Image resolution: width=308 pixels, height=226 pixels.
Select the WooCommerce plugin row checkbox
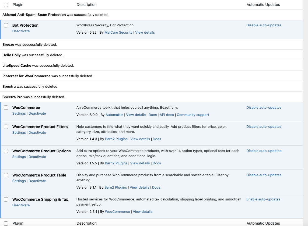tap(6, 108)
